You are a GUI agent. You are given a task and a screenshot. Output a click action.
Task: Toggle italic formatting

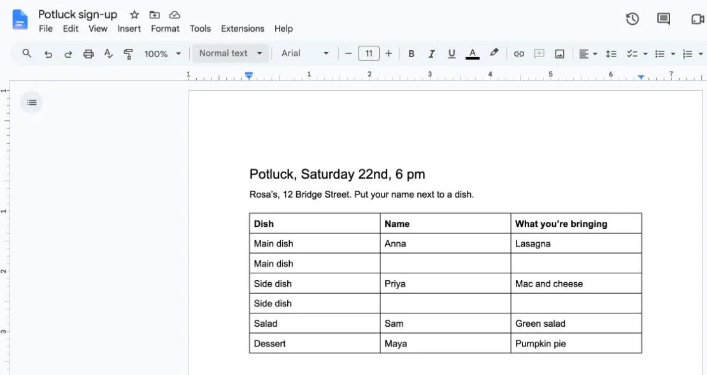click(x=431, y=54)
